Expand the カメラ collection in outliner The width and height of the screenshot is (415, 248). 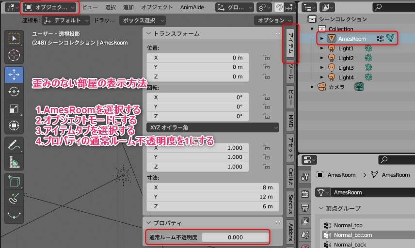[x=312, y=87]
